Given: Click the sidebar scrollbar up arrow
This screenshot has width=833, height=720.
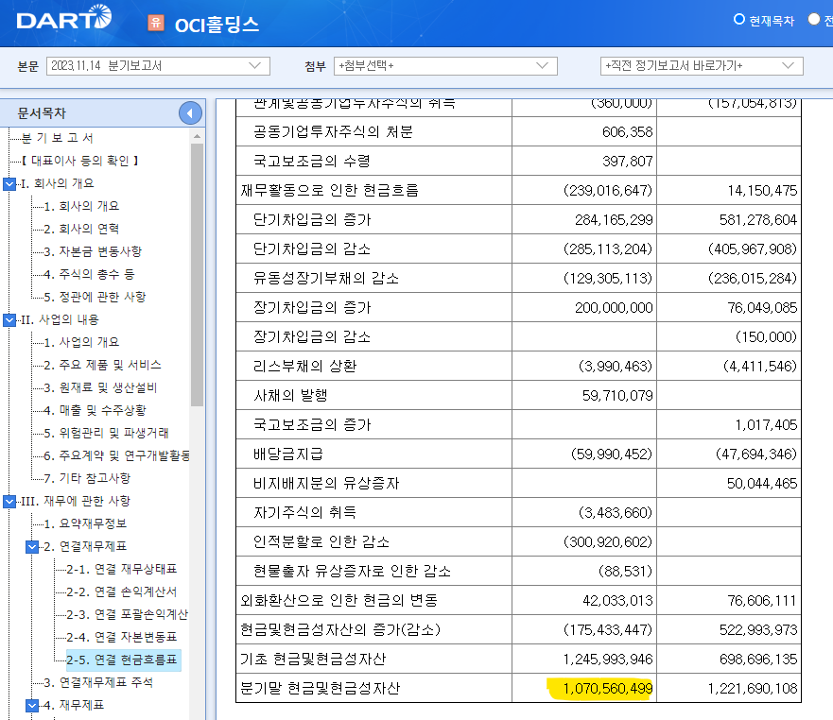Looking at the screenshot, I should click(196, 136).
